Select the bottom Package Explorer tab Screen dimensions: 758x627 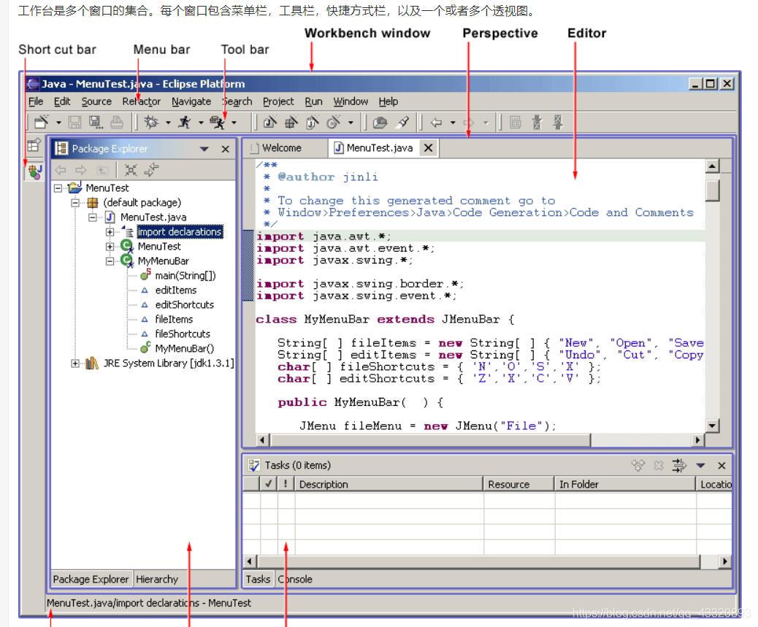(x=91, y=579)
